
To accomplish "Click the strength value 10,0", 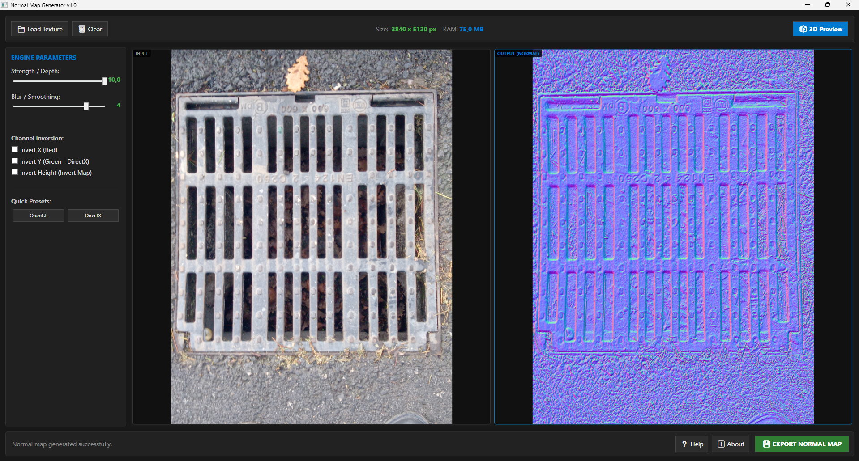I will pyautogui.click(x=114, y=80).
